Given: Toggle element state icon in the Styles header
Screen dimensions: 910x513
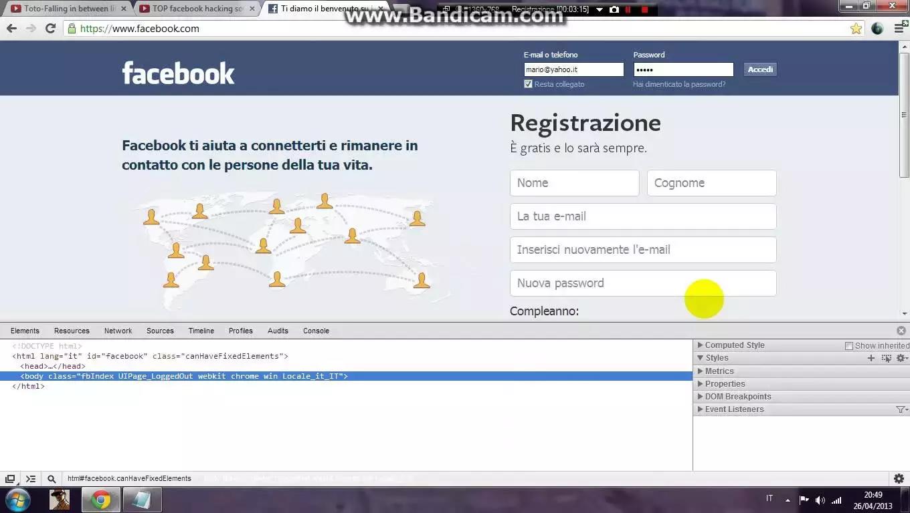Looking at the screenshot, I should click(886, 358).
